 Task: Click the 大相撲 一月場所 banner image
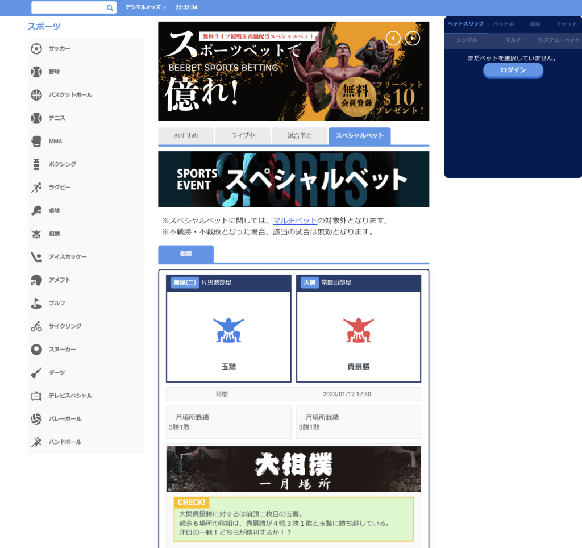coord(294,470)
